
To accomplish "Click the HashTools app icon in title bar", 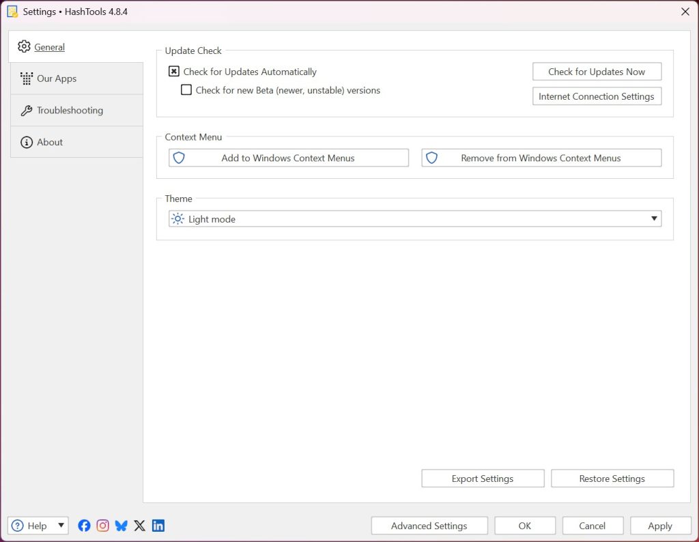I will (x=12, y=12).
